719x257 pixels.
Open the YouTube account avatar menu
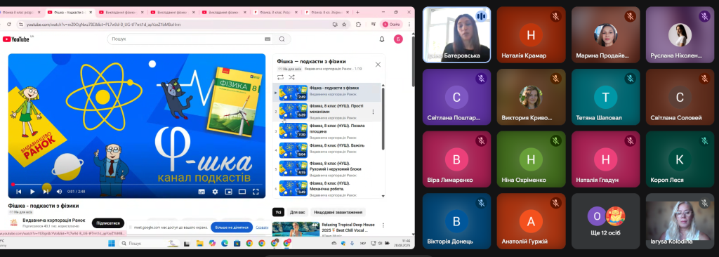(x=398, y=39)
